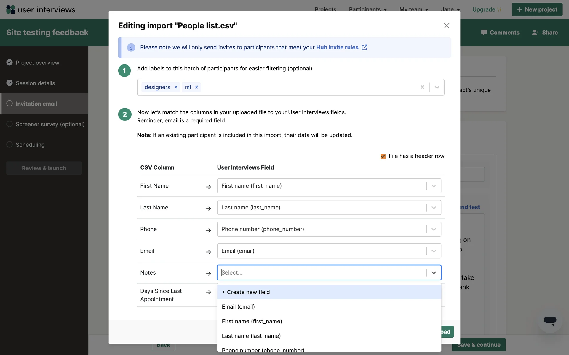The height and width of the screenshot is (355, 569).
Task: Open the external link icon beside Hub invite rules
Action: point(365,47)
